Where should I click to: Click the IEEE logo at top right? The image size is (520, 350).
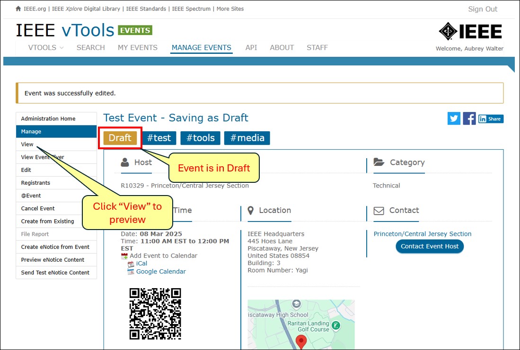[x=470, y=31]
